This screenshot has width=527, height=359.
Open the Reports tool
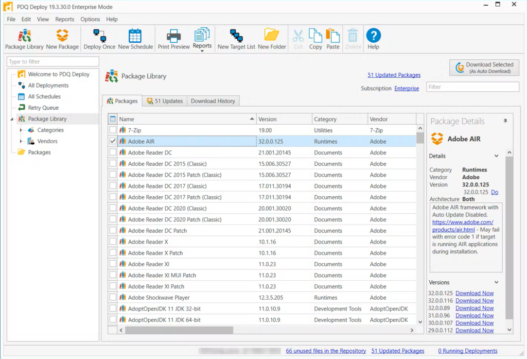[202, 38]
